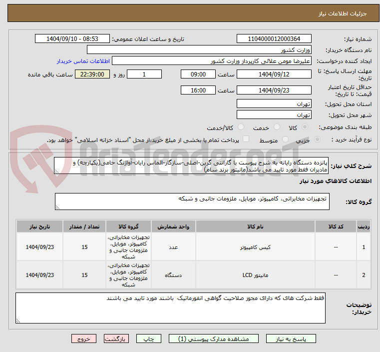This screenshot has height=352, width=380.
Task: Select the جزیی purchase type radio
Action: coord(317,139)
